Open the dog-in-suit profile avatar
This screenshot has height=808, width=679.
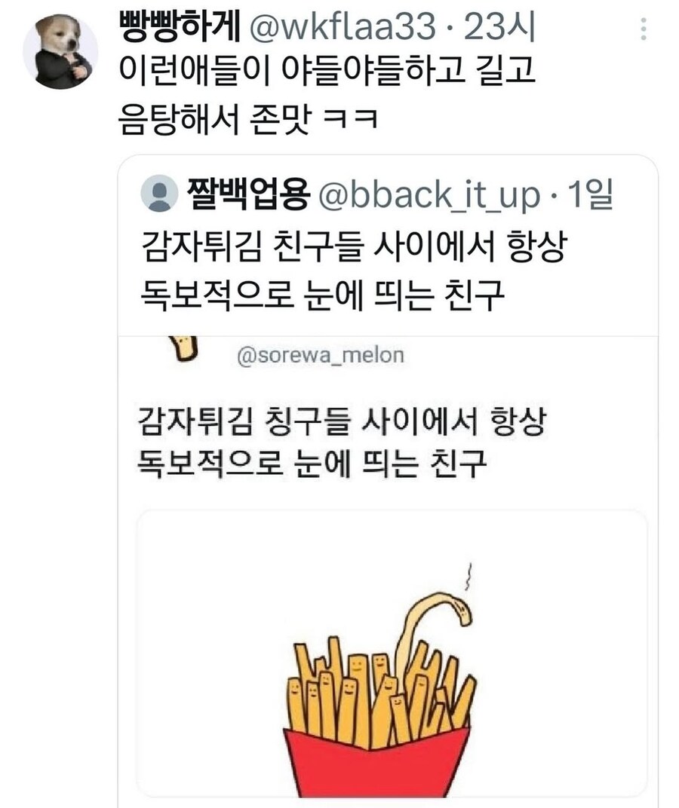(x=60, y=51)
